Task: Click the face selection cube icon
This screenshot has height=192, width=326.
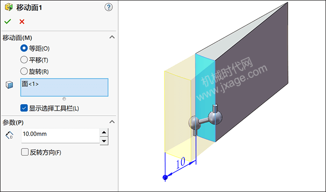Action: click(x=9, y=85)
